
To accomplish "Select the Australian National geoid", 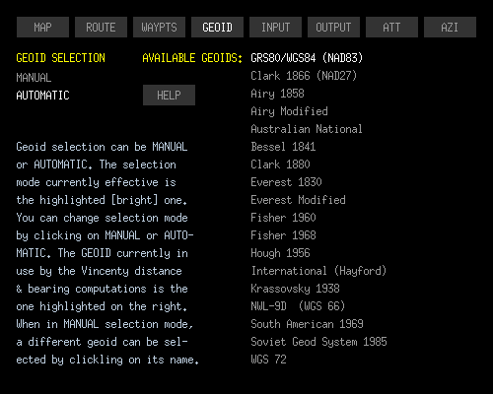I will [307, 129].
